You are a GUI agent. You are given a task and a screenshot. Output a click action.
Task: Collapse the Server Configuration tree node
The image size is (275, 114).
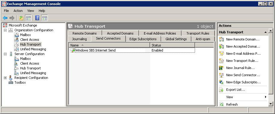[5, 54]
